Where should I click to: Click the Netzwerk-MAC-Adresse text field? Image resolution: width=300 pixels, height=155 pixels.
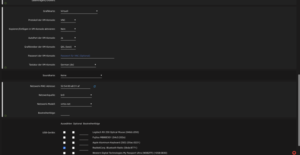[x=75, y=86]
